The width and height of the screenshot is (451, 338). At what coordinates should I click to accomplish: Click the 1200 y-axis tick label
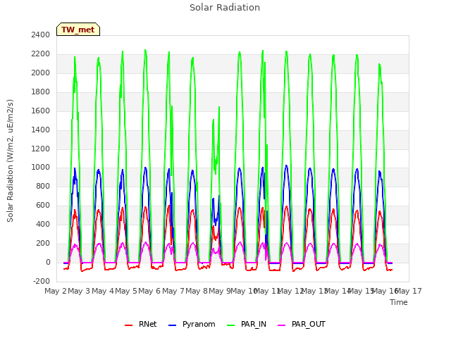[x=41, y=149]
